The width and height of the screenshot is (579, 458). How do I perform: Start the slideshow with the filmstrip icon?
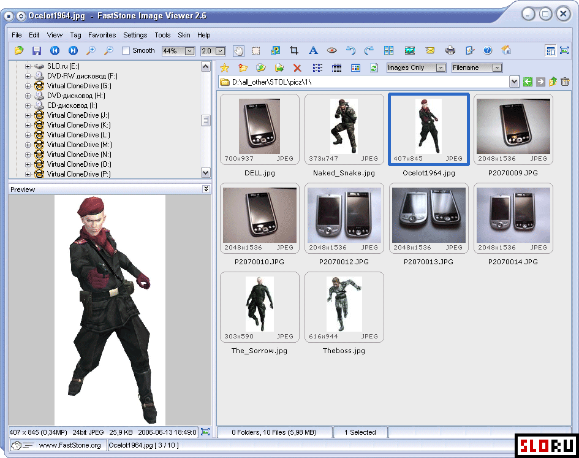coord(409,51)
